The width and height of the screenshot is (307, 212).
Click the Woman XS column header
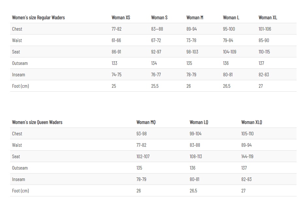121,18
